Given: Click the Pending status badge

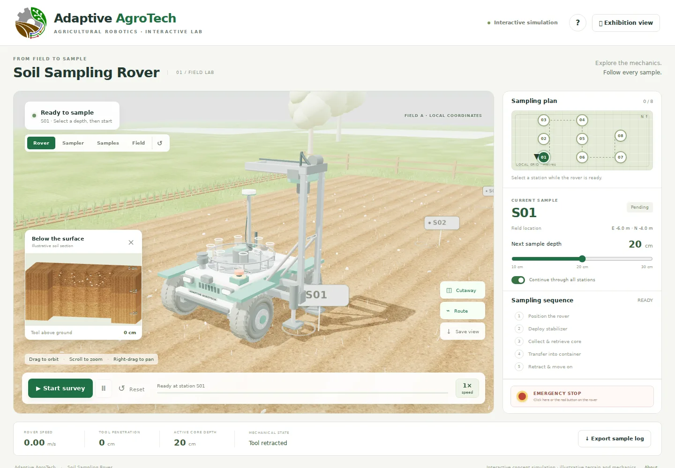Looking at the screenshot, I should pyautogui.click(x=639, y=207).
